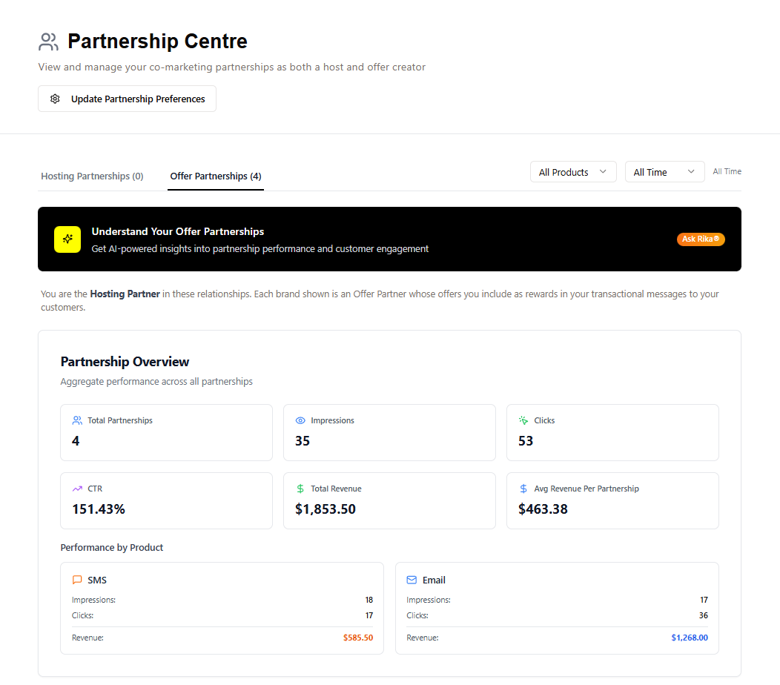
Task: Click the Email revenue amount
Action: [x=690, y=638]
